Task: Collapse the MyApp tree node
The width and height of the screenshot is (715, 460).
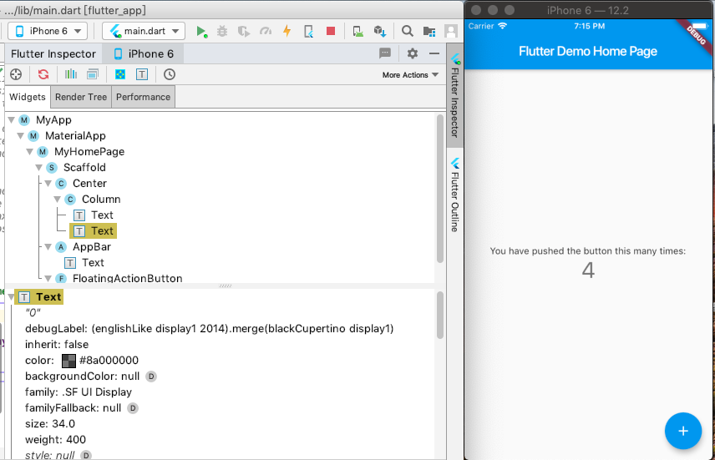Action: (12, 120)
